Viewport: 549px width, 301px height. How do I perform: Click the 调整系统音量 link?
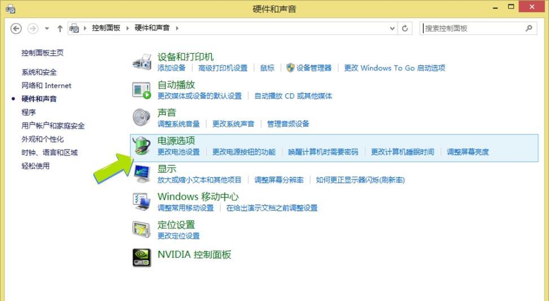(178, 124)
